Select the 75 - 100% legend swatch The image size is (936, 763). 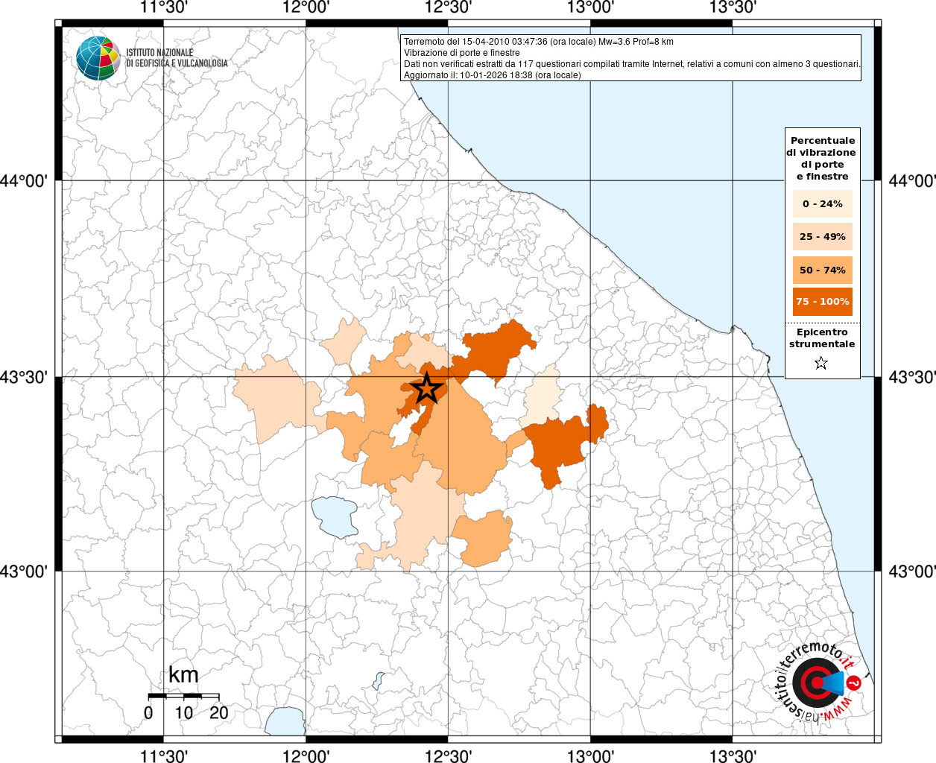click(x=822, y=302)
